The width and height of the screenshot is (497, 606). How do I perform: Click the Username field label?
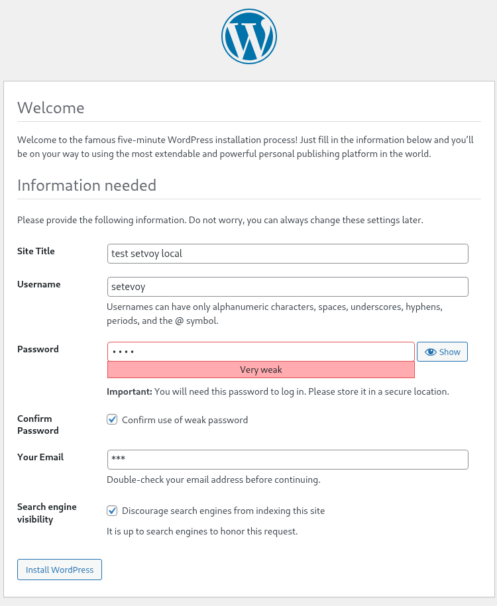[x=38, y=284]
